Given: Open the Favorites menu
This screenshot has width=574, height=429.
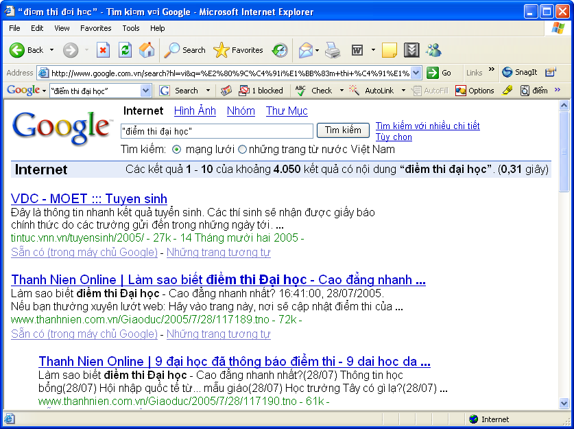Looking at the screenshot, I should point(95,28).
